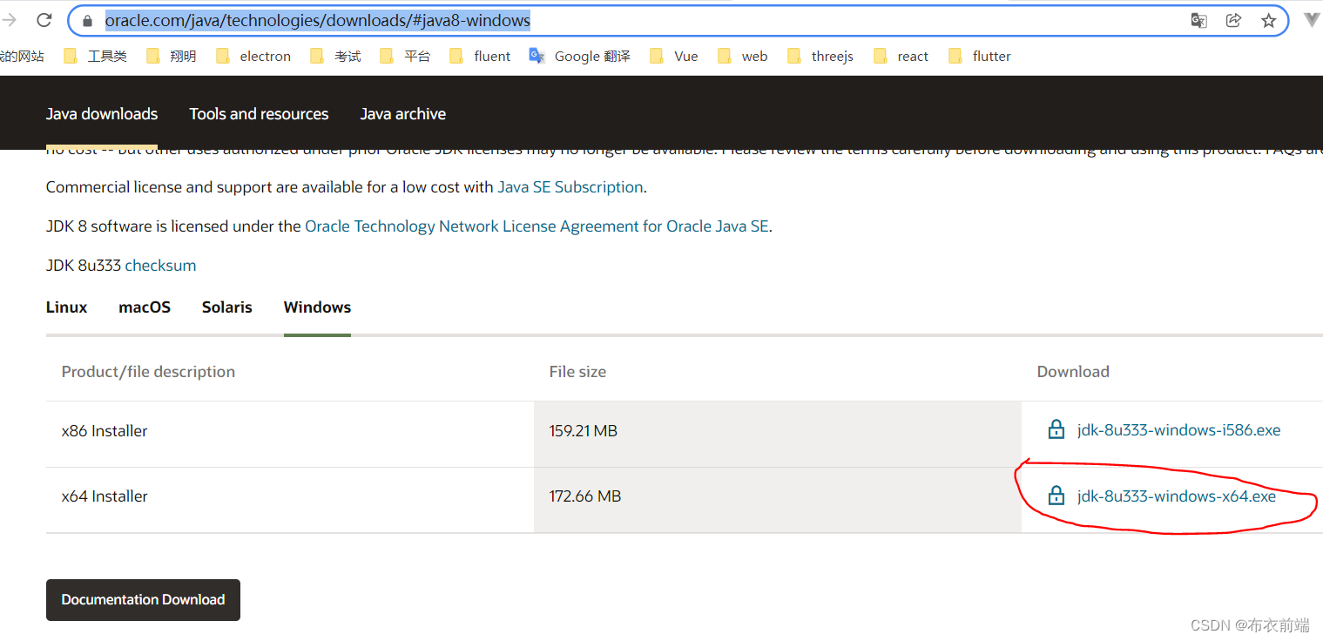Click the lock icon beside x64 installer

click(1056, 496)
